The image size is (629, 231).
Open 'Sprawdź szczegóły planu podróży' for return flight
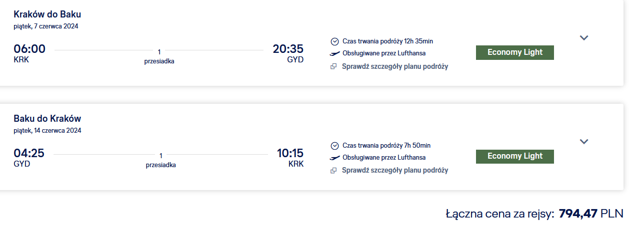click(x=395, y=170)
